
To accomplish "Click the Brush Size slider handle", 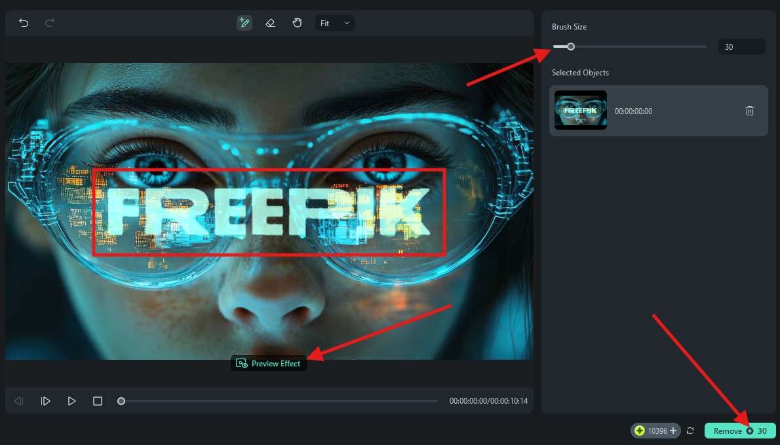I will pos(570,47).
